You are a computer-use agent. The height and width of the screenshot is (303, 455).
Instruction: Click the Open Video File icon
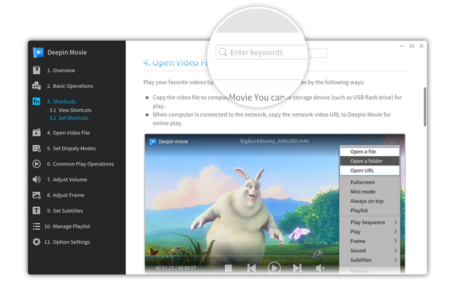pos(36,133)
